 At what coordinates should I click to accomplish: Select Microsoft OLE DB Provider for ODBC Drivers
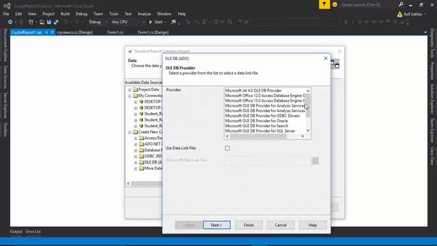pyautogui.click(x=262, y=115)
